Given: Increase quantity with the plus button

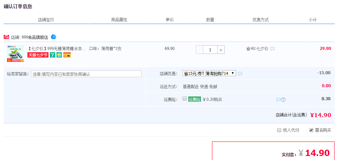Looking at the screenshot, I should click(221, 50).
